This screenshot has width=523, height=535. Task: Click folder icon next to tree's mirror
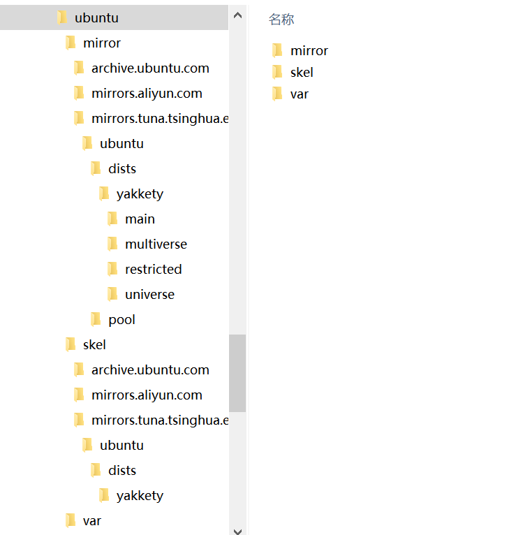click(x=71, y=43)
